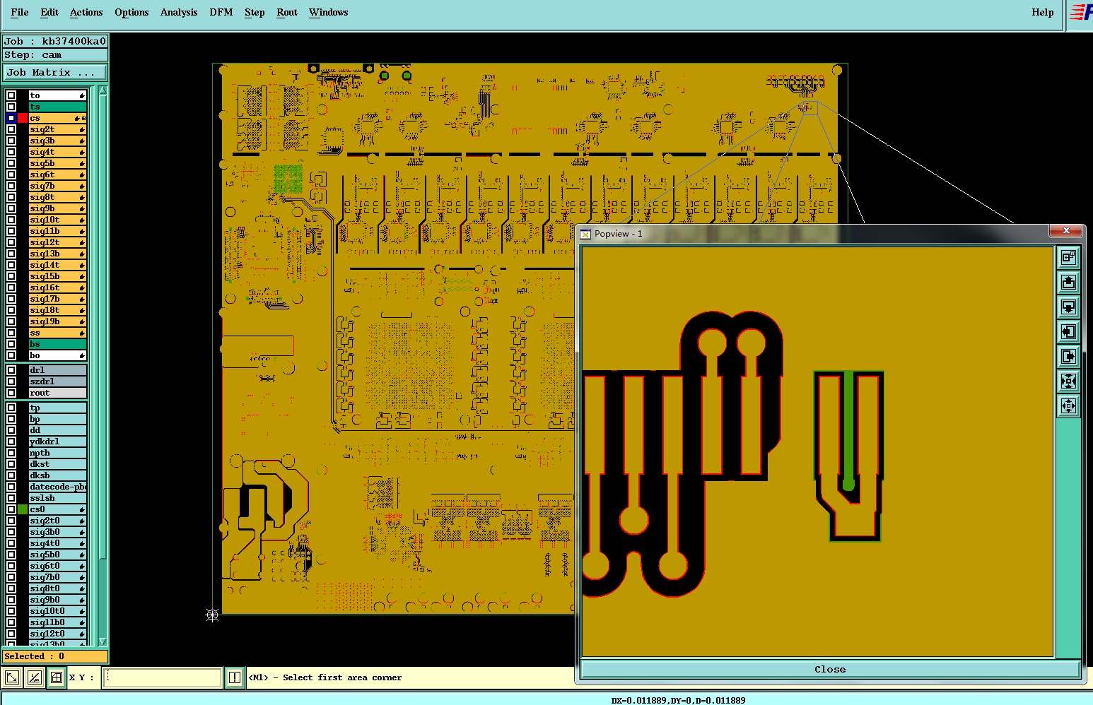The width and height of the screenshot is (1093, 705).
Task: Open the Analysis menu
Action: coord(179,12)
